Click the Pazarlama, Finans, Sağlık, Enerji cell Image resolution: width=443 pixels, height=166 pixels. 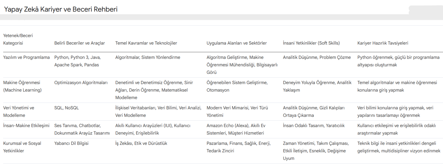click(239, 147)
